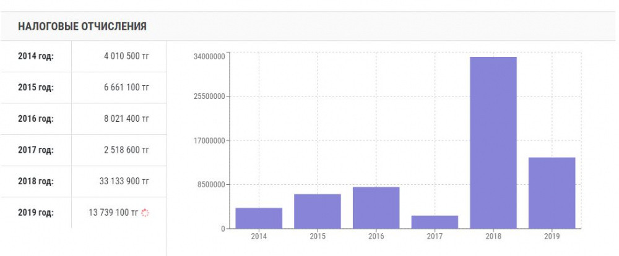The image size is (619, 256).
Task: Select the '2016 год:' row label
Action: 36,119
